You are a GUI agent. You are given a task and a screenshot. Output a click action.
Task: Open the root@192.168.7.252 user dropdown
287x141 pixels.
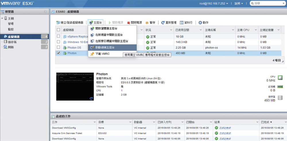coord(214,3)
